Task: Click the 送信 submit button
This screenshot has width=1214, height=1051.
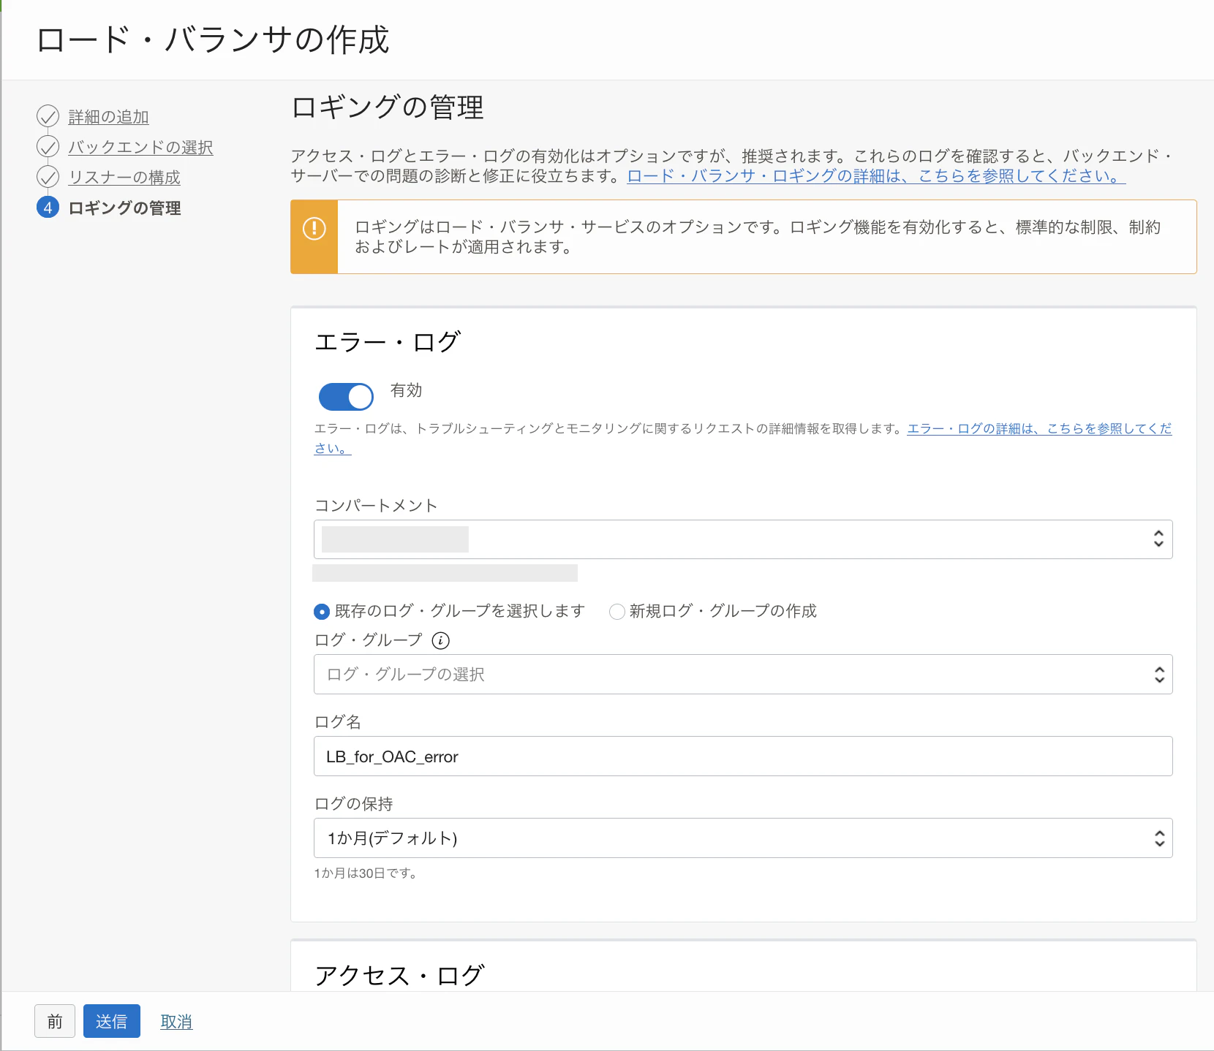Action: (x=112, y=1021)
